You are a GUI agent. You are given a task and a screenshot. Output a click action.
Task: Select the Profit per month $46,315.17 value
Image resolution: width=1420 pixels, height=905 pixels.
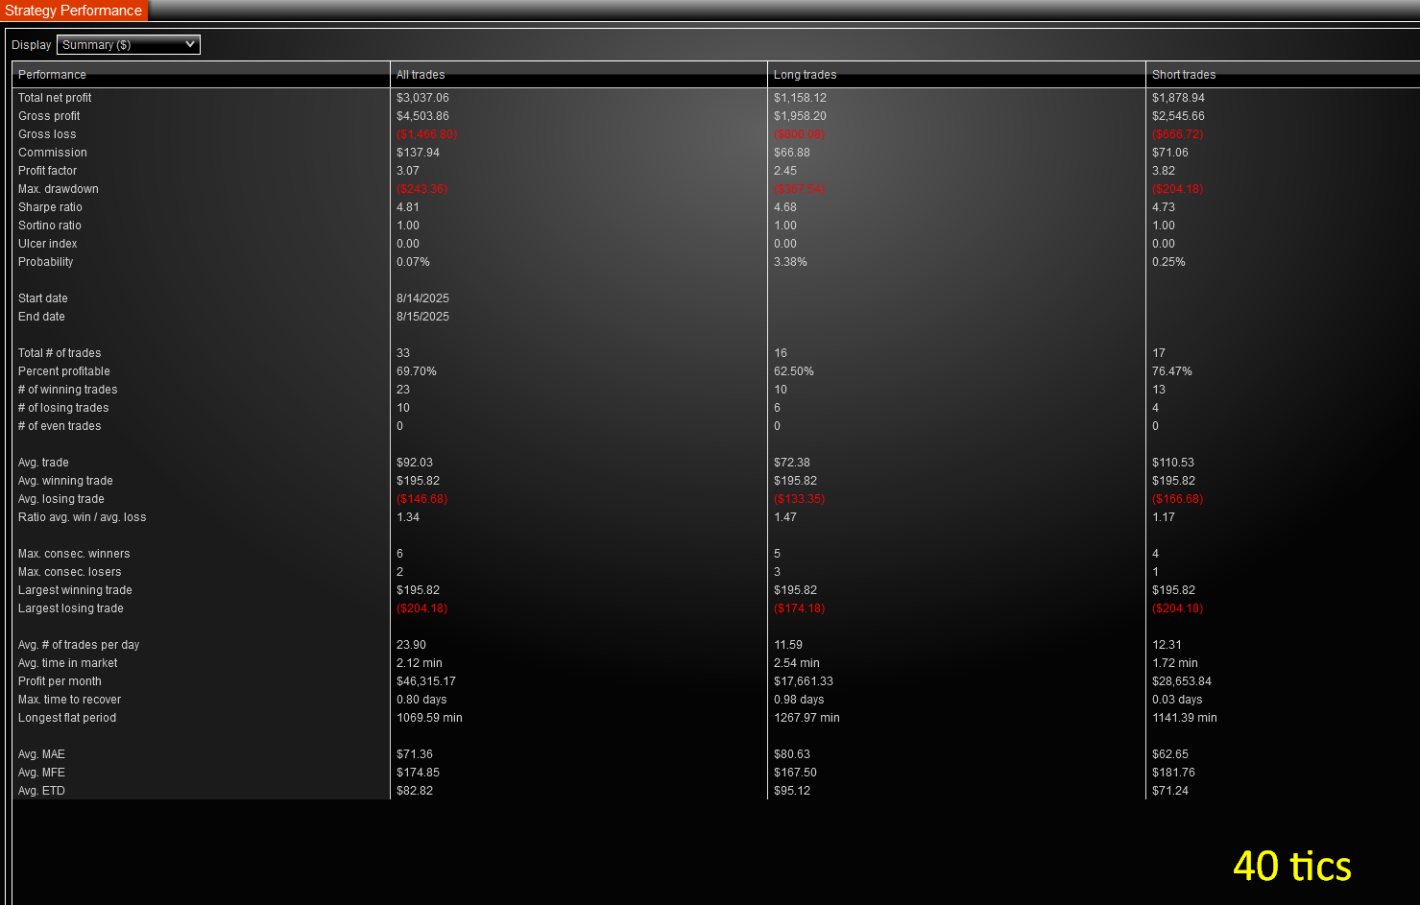pyautogui.click(x=425, y=681)
